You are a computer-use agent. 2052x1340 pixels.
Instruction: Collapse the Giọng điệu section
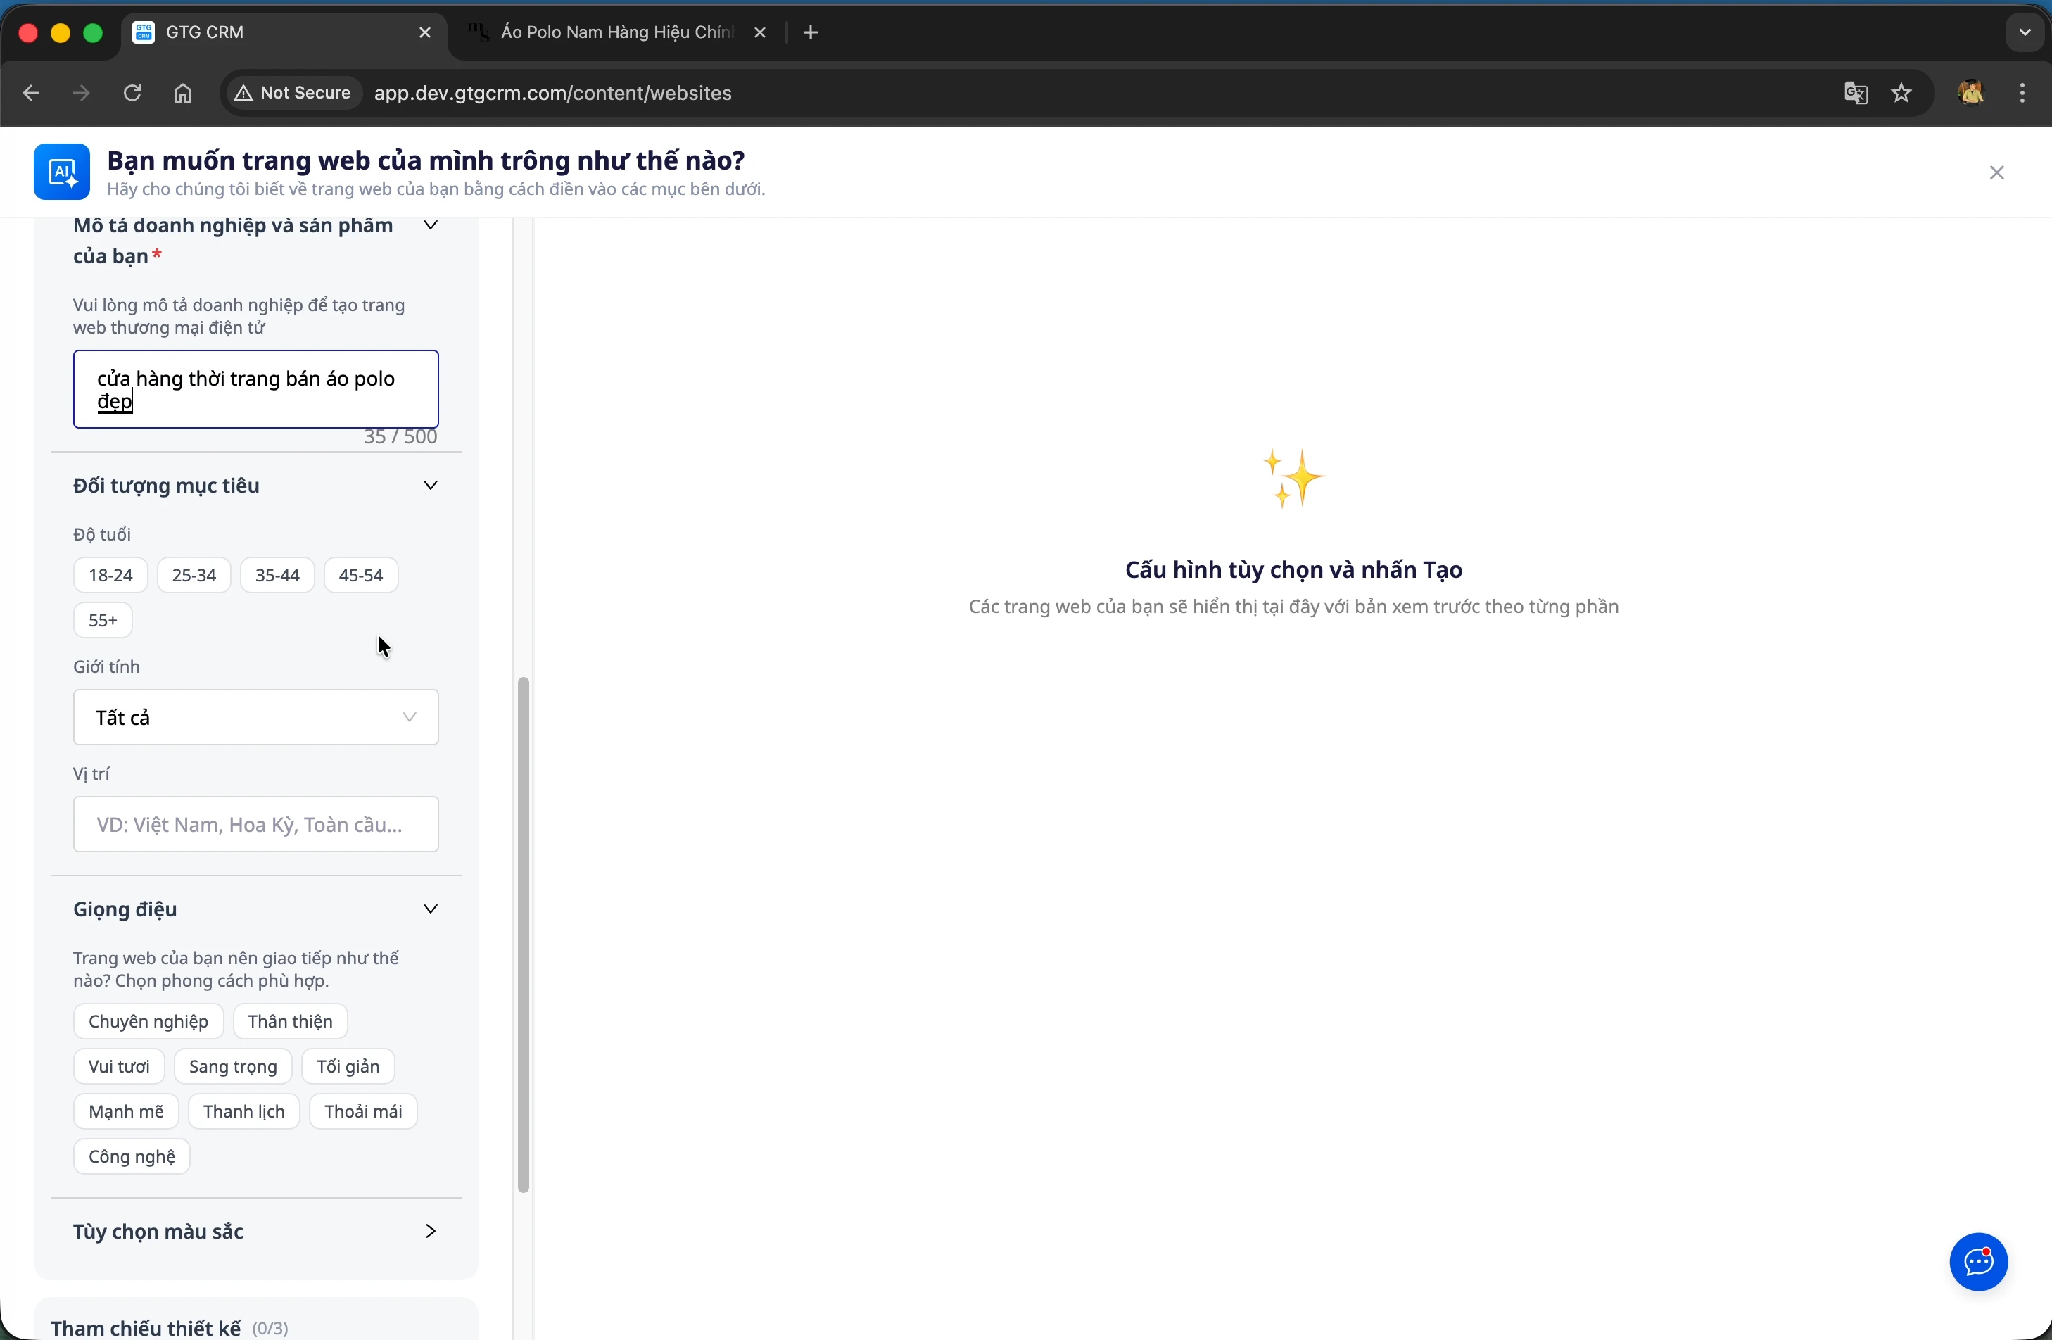point(431,909)
